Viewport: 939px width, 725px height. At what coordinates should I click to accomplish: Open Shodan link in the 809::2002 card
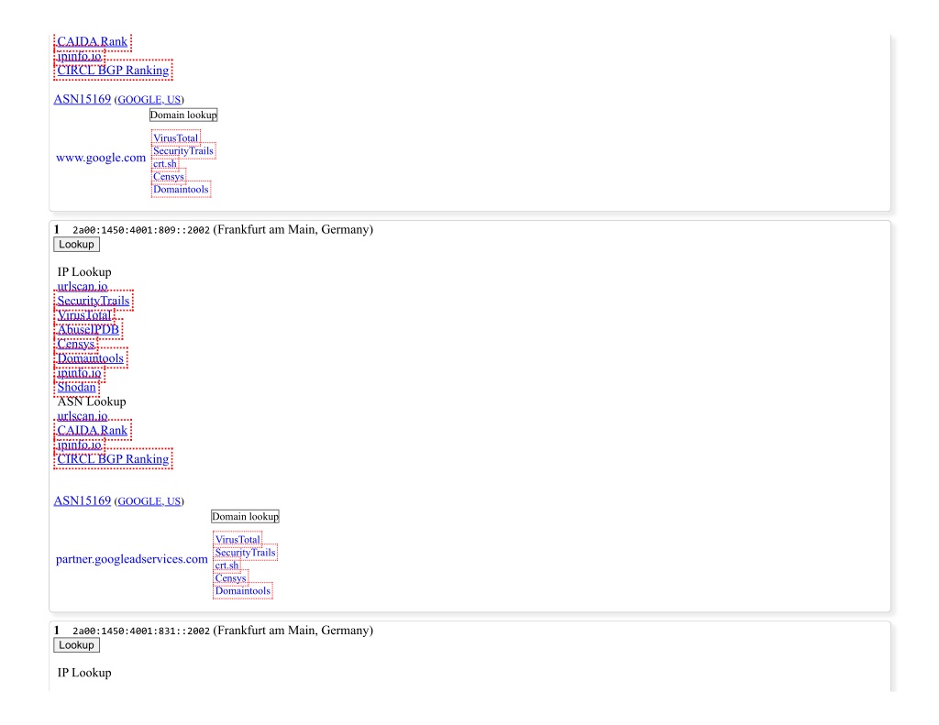tap(77, 387)
